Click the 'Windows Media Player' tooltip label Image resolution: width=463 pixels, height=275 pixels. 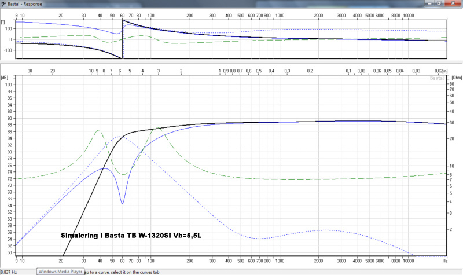tap(60, 272)
